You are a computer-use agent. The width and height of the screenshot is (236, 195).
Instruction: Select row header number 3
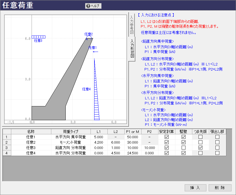click(7, 148)
